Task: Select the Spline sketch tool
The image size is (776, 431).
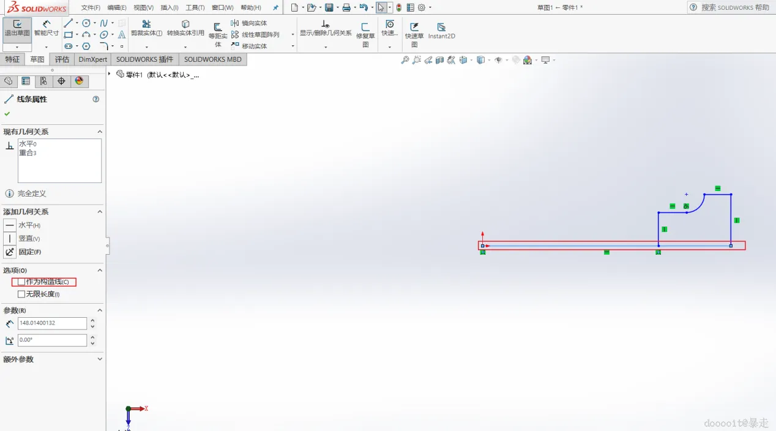Action: [x=104, y=23]
